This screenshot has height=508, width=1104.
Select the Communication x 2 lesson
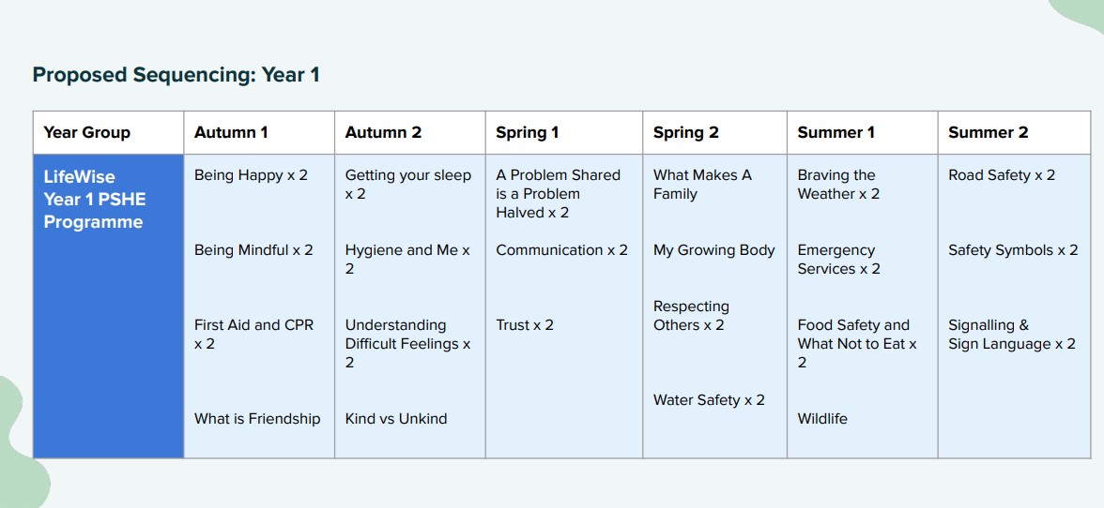pyautogui.click(x=561, y=250)
